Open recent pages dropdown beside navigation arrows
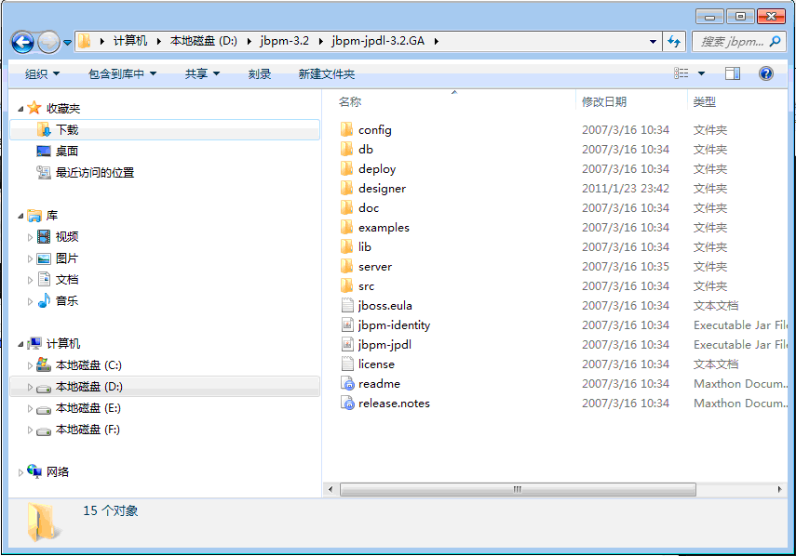This screenshot has height=556, width=796. 67,43
